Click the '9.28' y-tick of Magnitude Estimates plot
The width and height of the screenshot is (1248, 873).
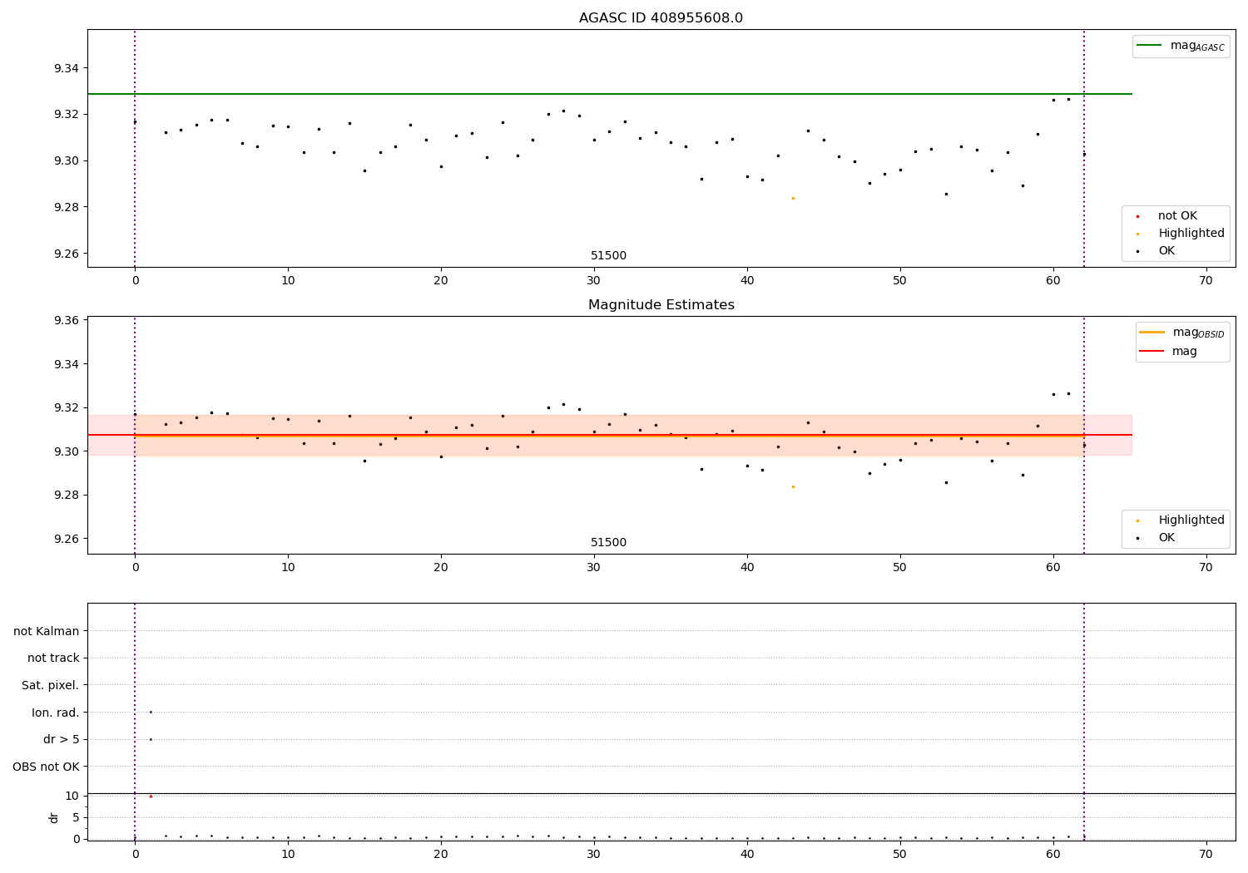tap(67, 496)
